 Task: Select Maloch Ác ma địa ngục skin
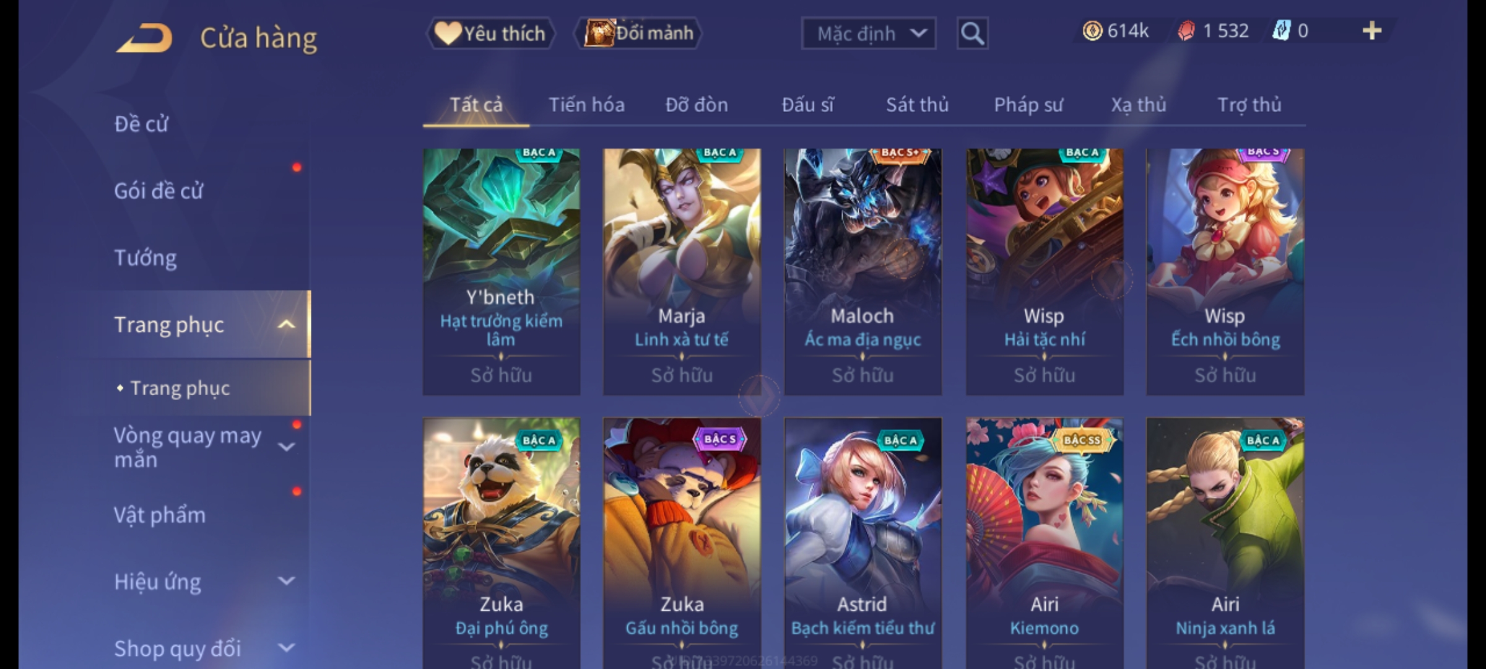[x=862, y=272]
